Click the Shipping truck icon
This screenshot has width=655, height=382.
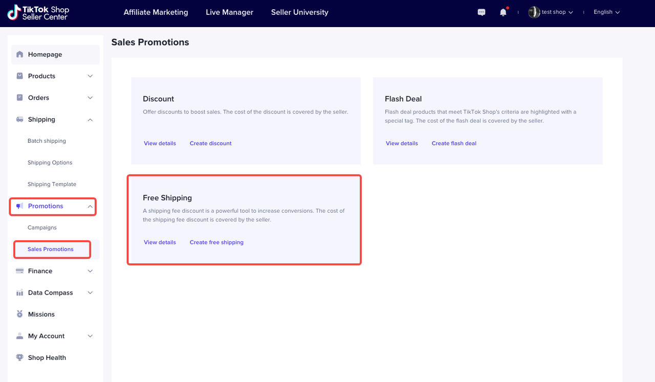click(20, 120)
